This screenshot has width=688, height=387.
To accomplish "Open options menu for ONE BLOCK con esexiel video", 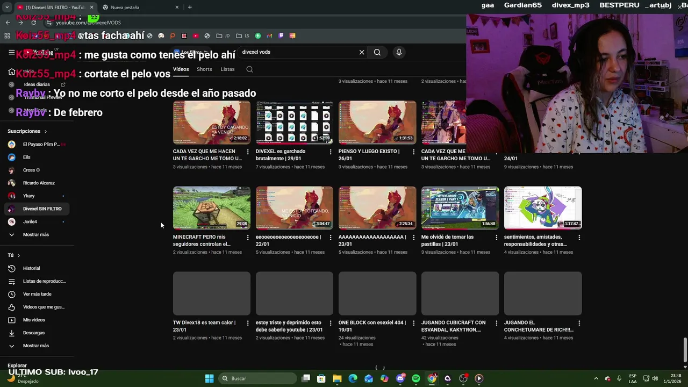I will point(413,323).
